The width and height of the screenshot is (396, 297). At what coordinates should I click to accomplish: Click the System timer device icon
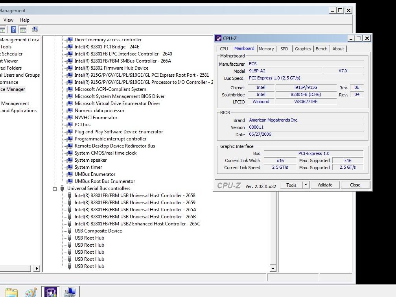click(x=70, y=167)
